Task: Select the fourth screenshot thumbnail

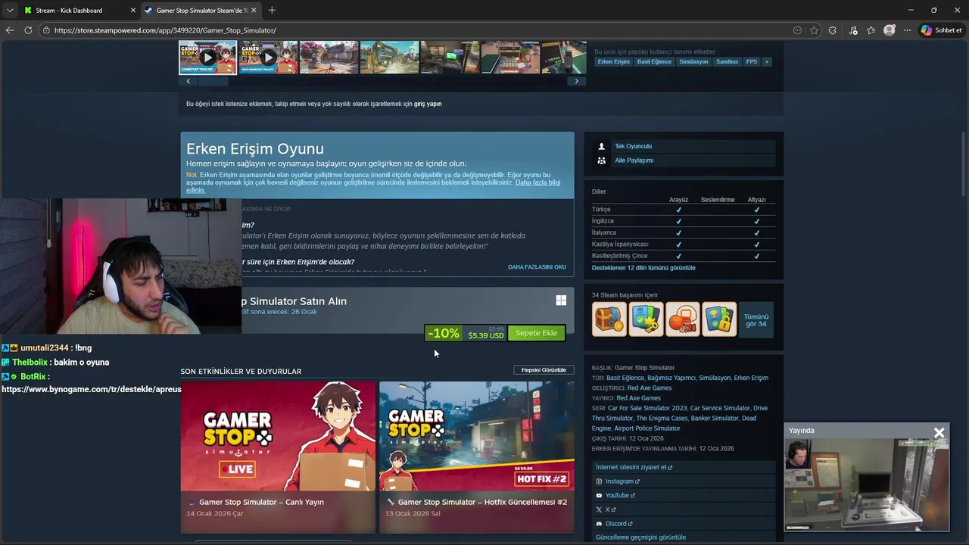Action: pos(389,58)
